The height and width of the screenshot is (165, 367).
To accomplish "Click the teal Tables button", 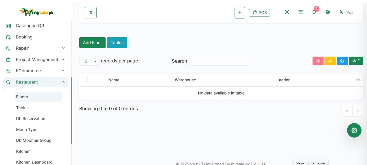I will (x=117, y=43).
